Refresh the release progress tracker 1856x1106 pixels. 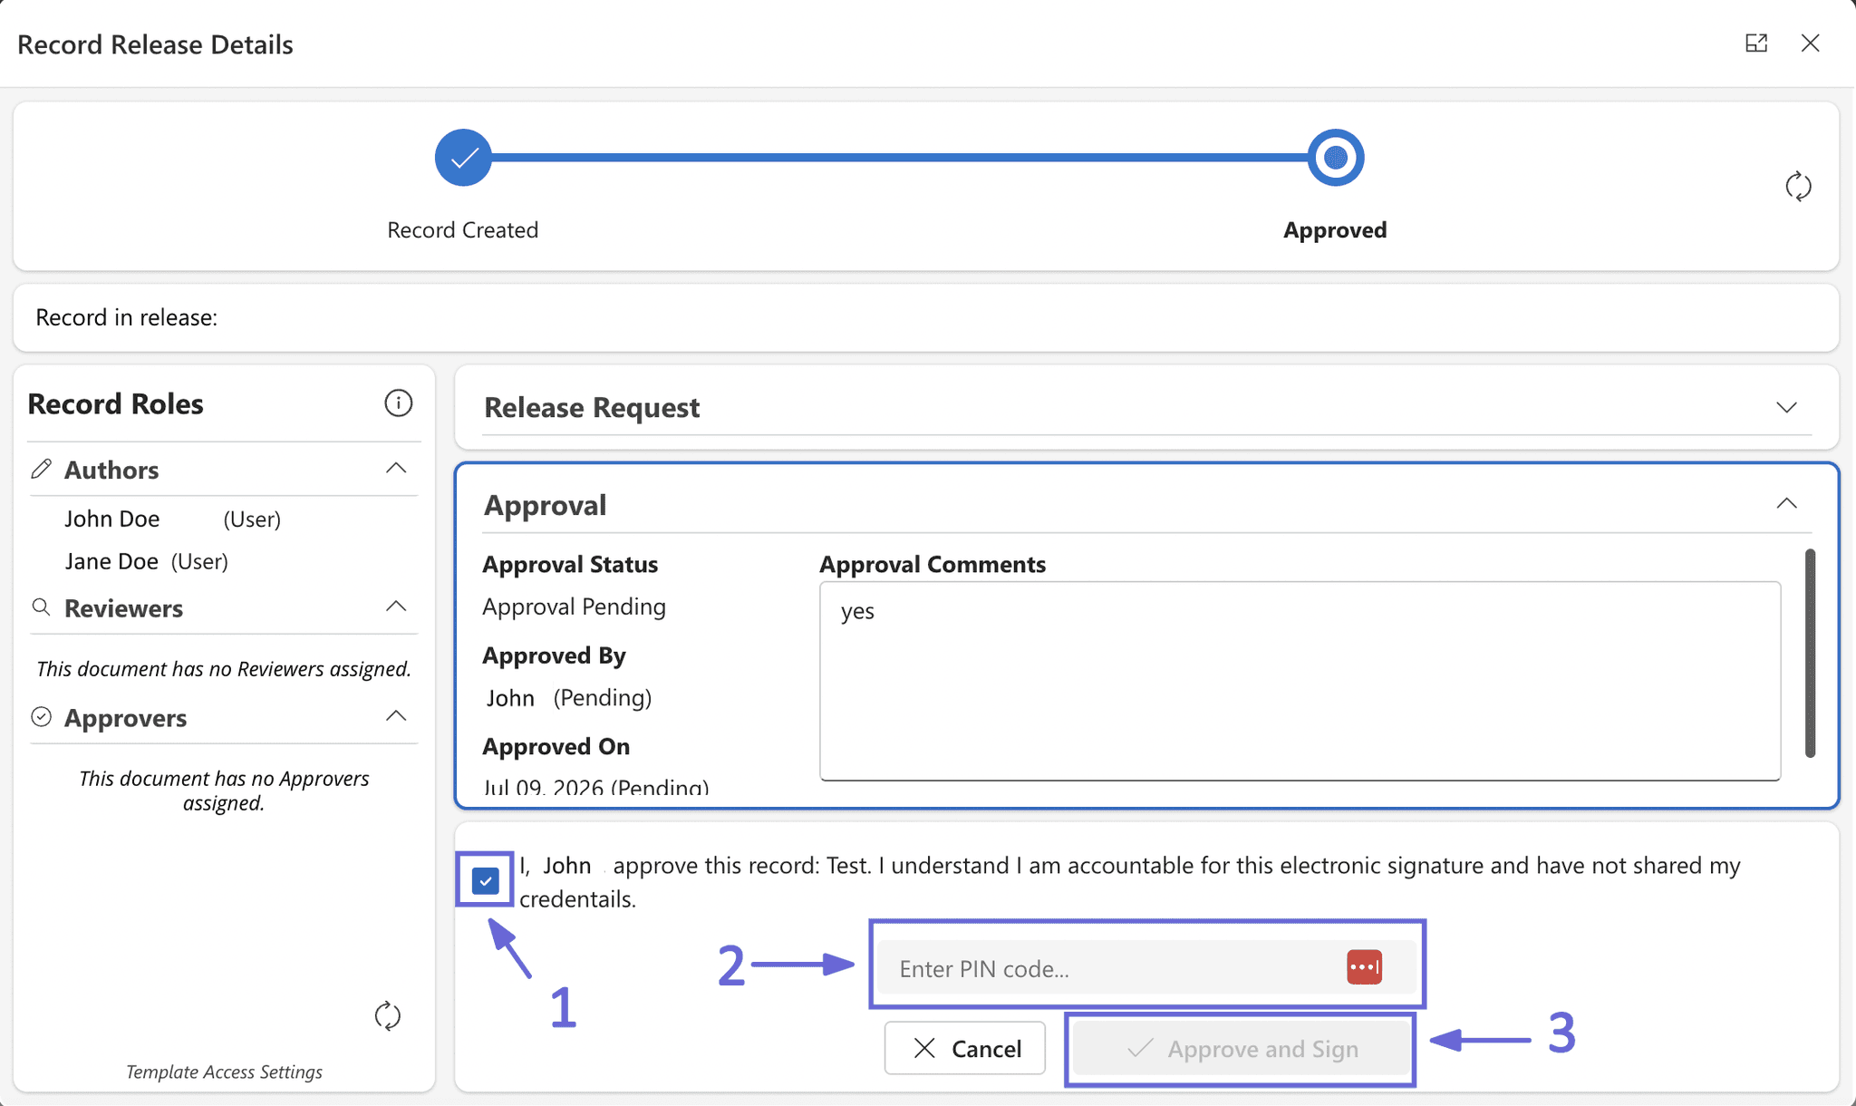point(1798,187)
